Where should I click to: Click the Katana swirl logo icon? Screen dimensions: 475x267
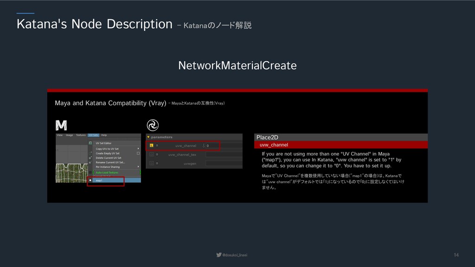(x=153, y=125)
